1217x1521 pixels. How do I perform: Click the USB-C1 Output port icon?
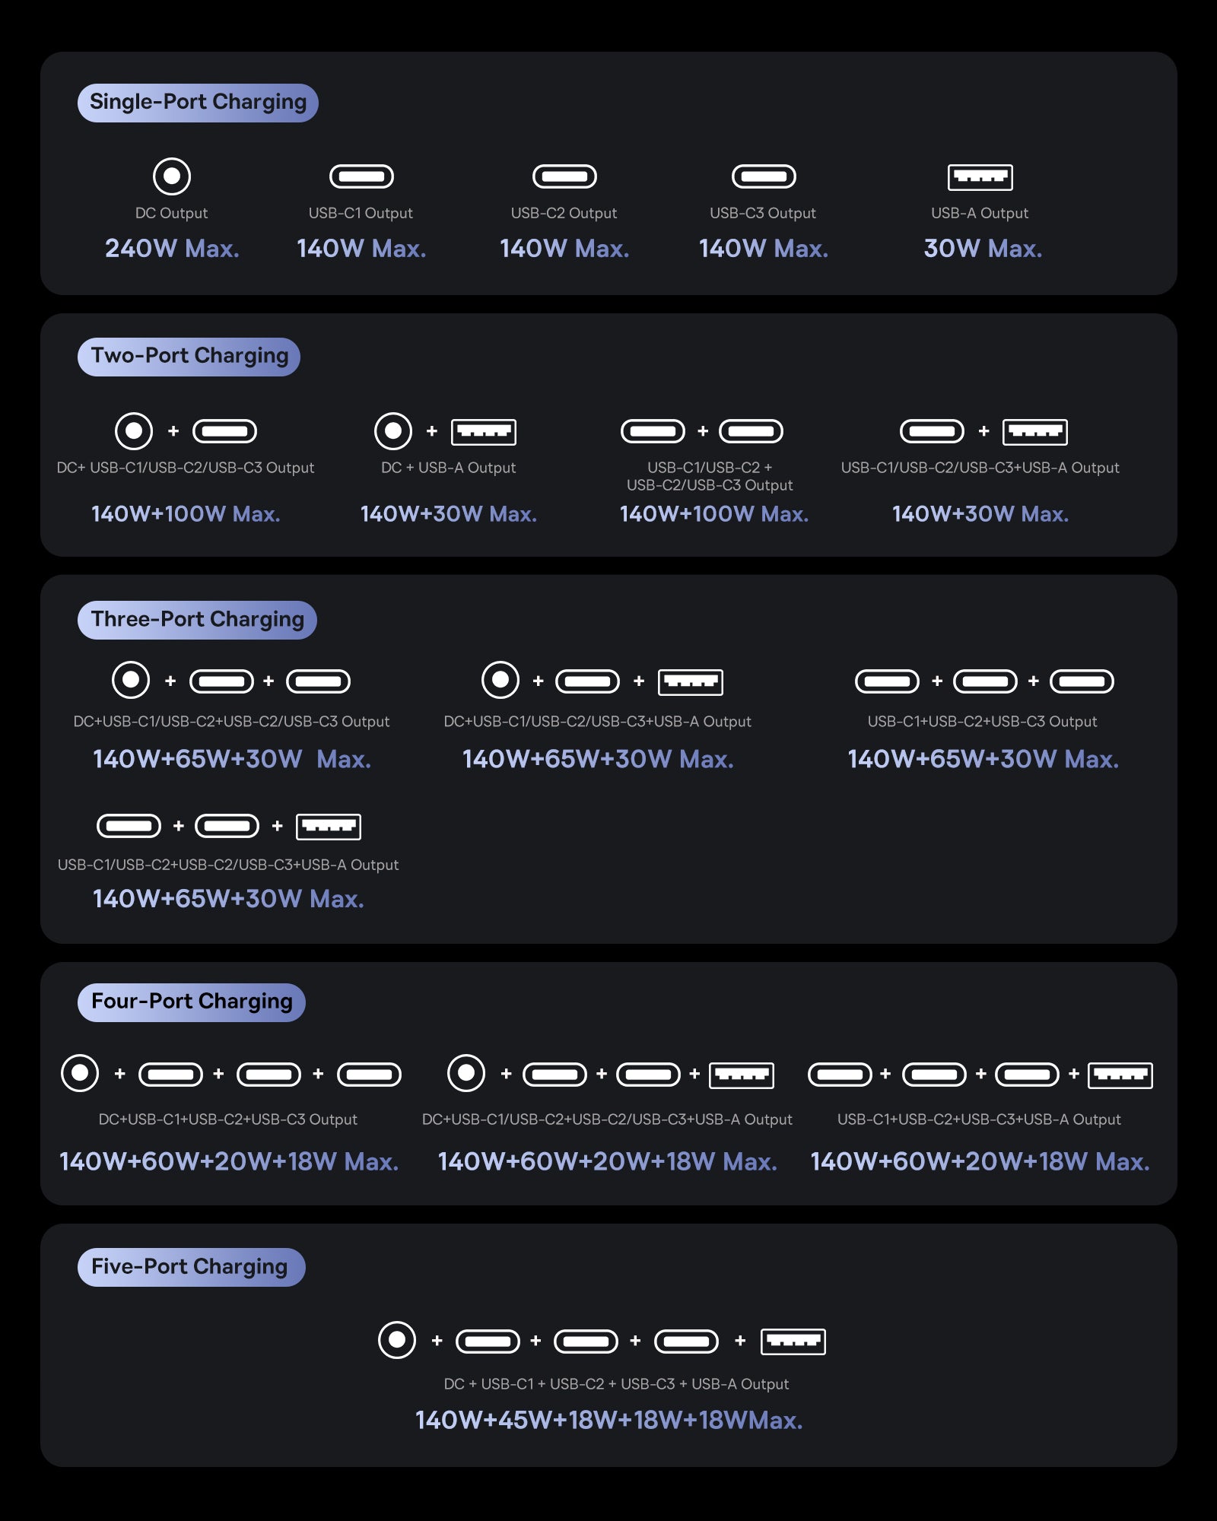point(361,176)
